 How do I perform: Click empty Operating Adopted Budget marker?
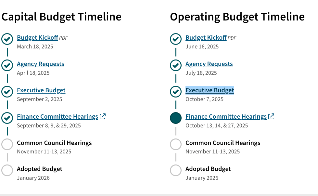tap(176, 170)
